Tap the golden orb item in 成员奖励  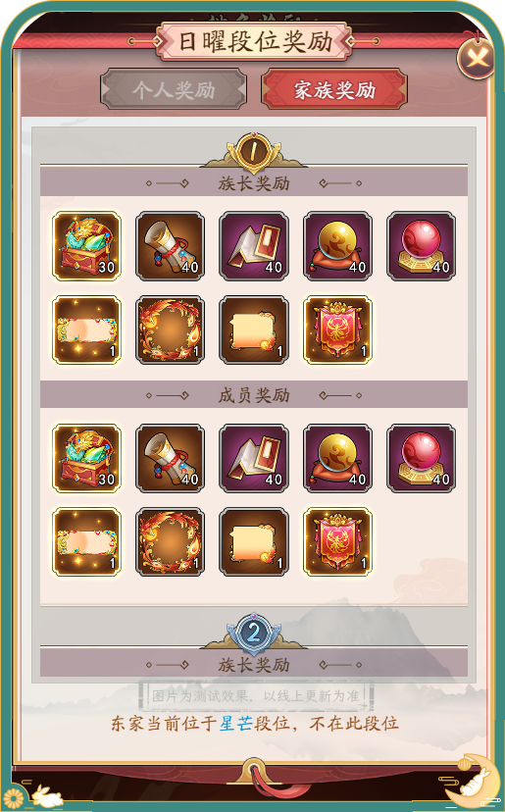tap(337, 458)
